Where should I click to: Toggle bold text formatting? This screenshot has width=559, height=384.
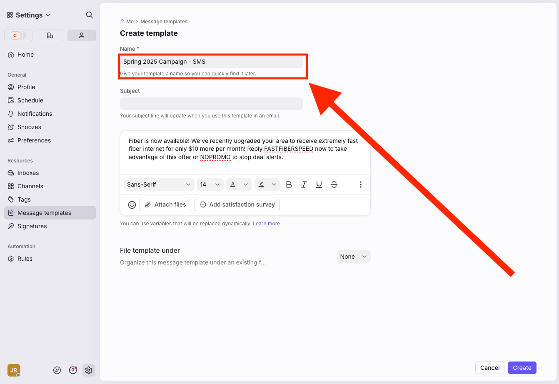click(x=289, y=185)
